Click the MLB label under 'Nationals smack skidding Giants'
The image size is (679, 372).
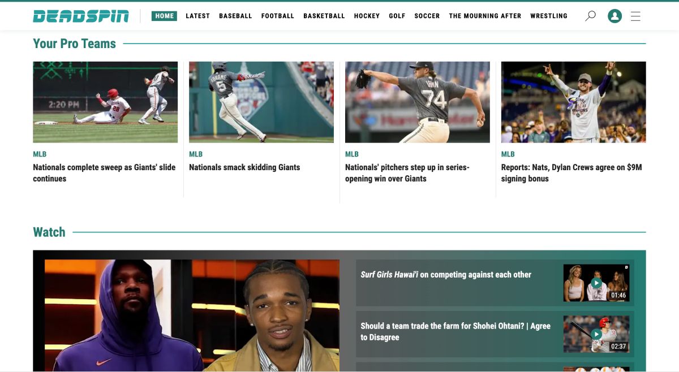[195, 154]
